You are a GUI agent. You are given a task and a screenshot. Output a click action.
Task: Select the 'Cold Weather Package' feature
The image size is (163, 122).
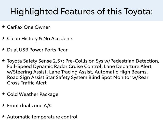(33, 95)
